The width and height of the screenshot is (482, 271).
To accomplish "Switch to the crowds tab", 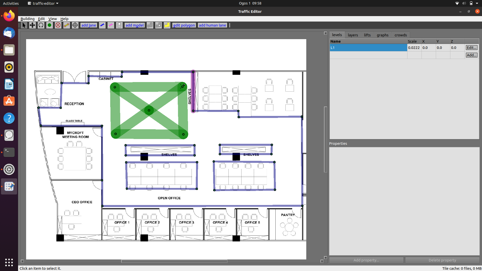I will pos(401,35).
